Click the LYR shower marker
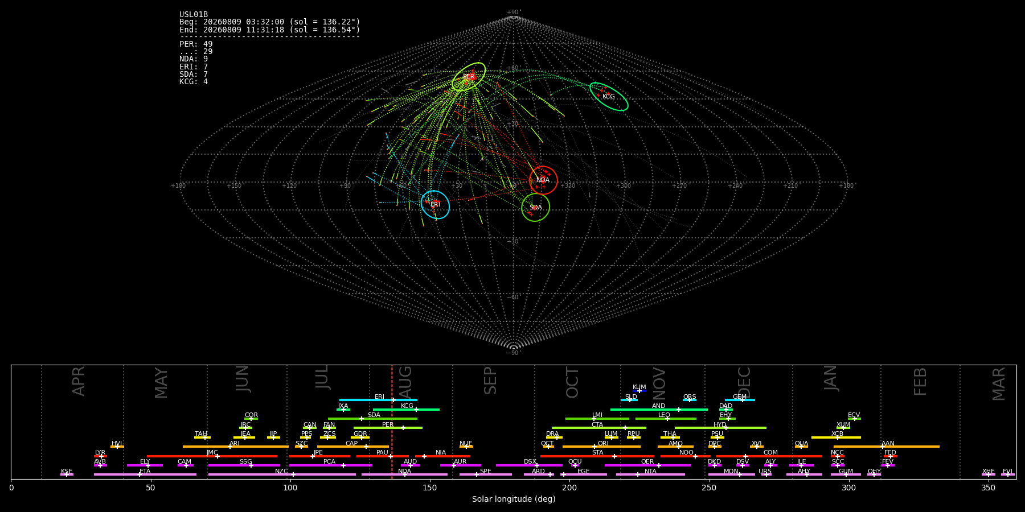 click(x=100, y=456)
